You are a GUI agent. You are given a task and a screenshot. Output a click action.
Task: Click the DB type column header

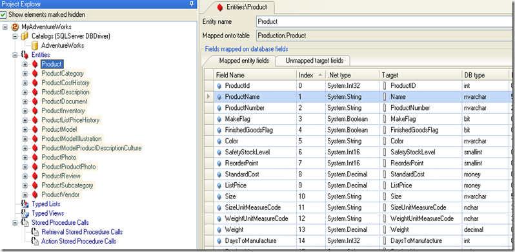[x=485, y=75]
